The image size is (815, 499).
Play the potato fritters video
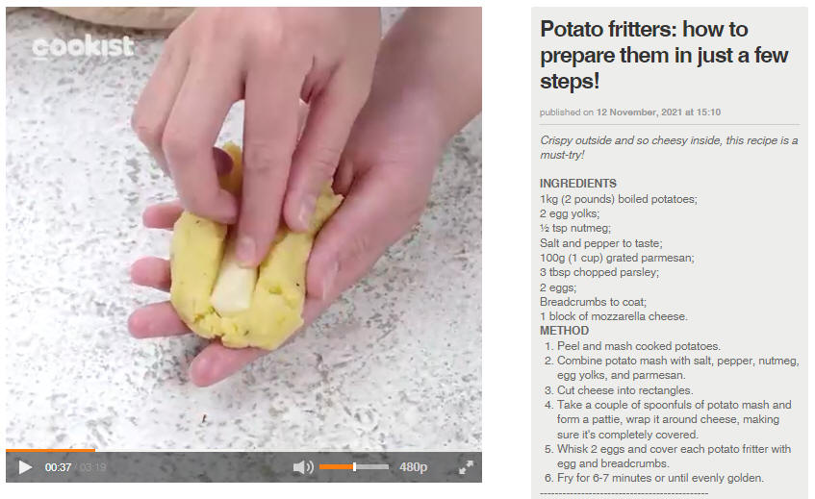[25, 467]
